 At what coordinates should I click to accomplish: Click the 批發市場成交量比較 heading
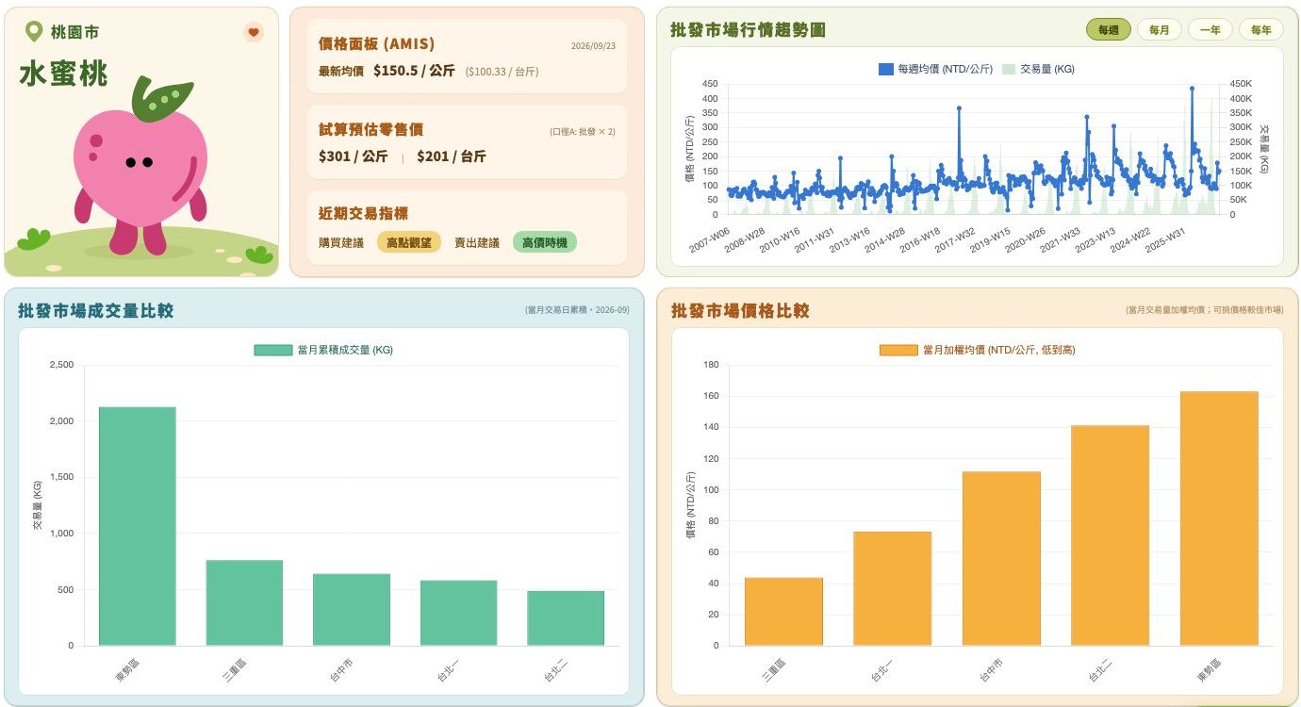coord(95,311)
